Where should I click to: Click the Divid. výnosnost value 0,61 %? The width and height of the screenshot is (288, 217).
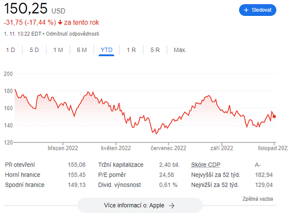(168, 185)
